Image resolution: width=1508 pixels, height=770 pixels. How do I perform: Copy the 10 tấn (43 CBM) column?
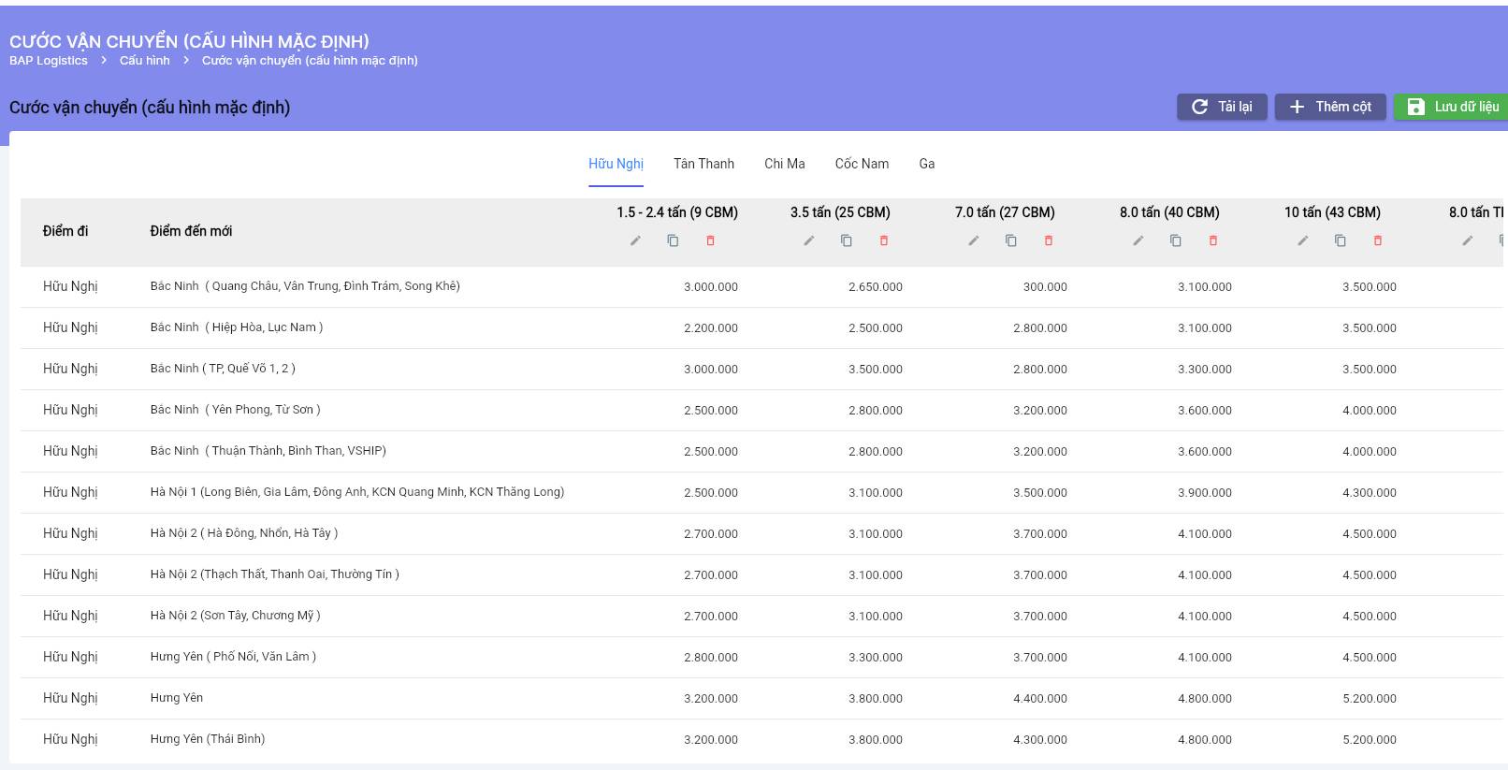[x=1341, y=240]
